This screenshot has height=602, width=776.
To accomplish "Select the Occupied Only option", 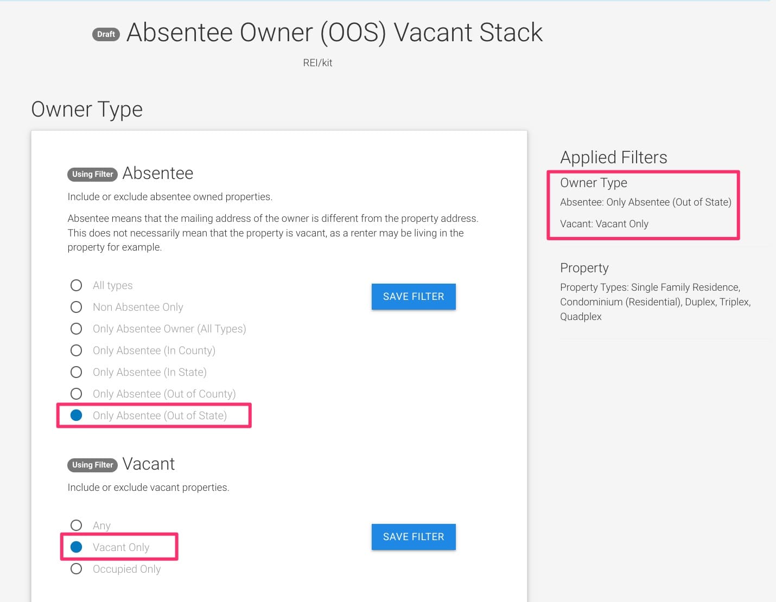I will [77, 569].
